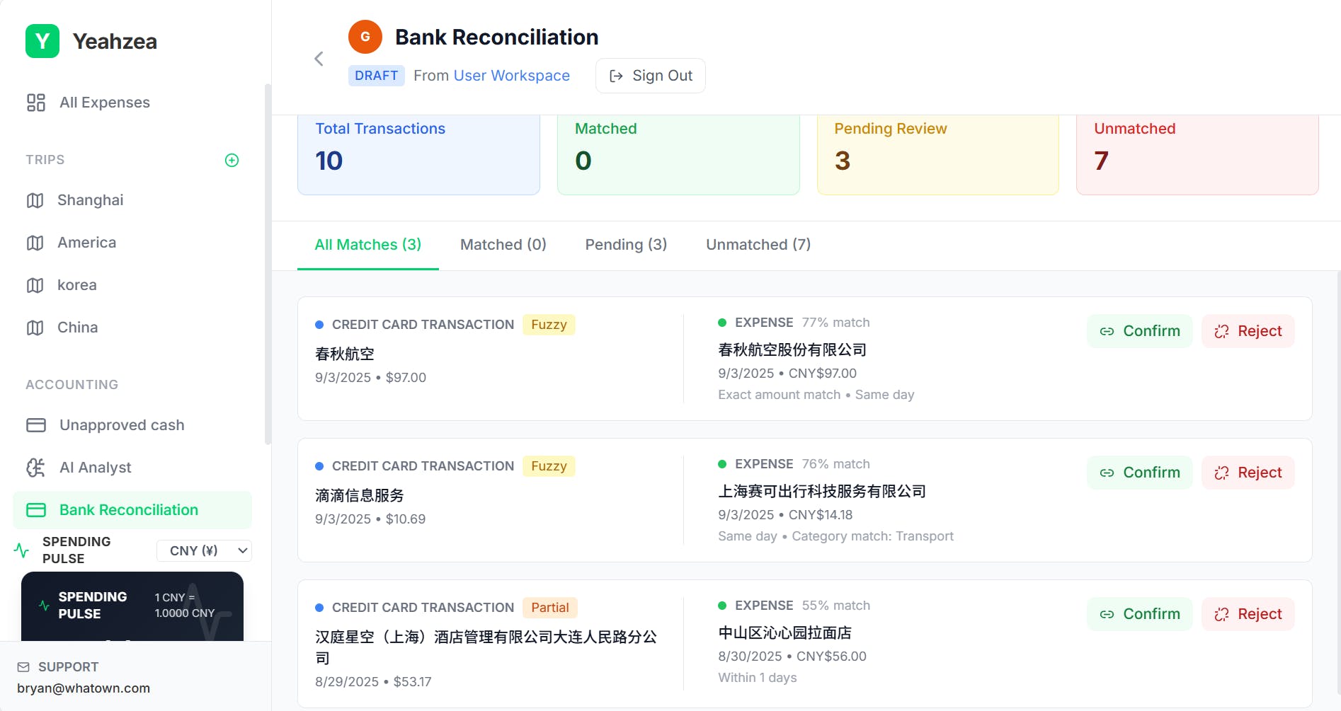This screenshot has height=711, width=1341.
Task: Click the Matched summary card
Action: [678, 154]
